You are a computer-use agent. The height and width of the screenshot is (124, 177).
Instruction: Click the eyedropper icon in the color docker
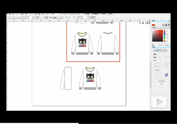point(163,25)
